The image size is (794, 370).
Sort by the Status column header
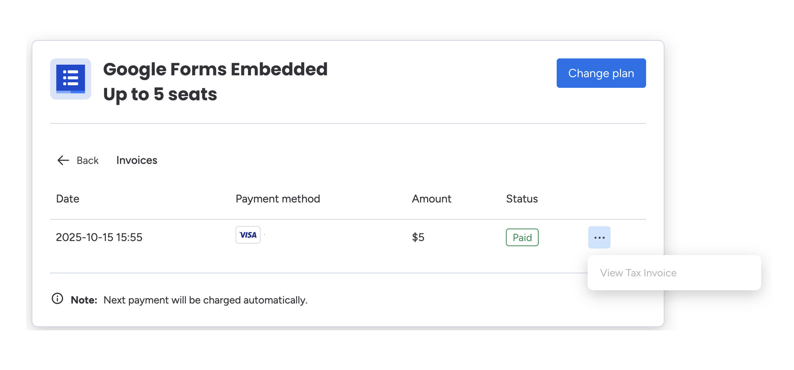pos(522,199)
